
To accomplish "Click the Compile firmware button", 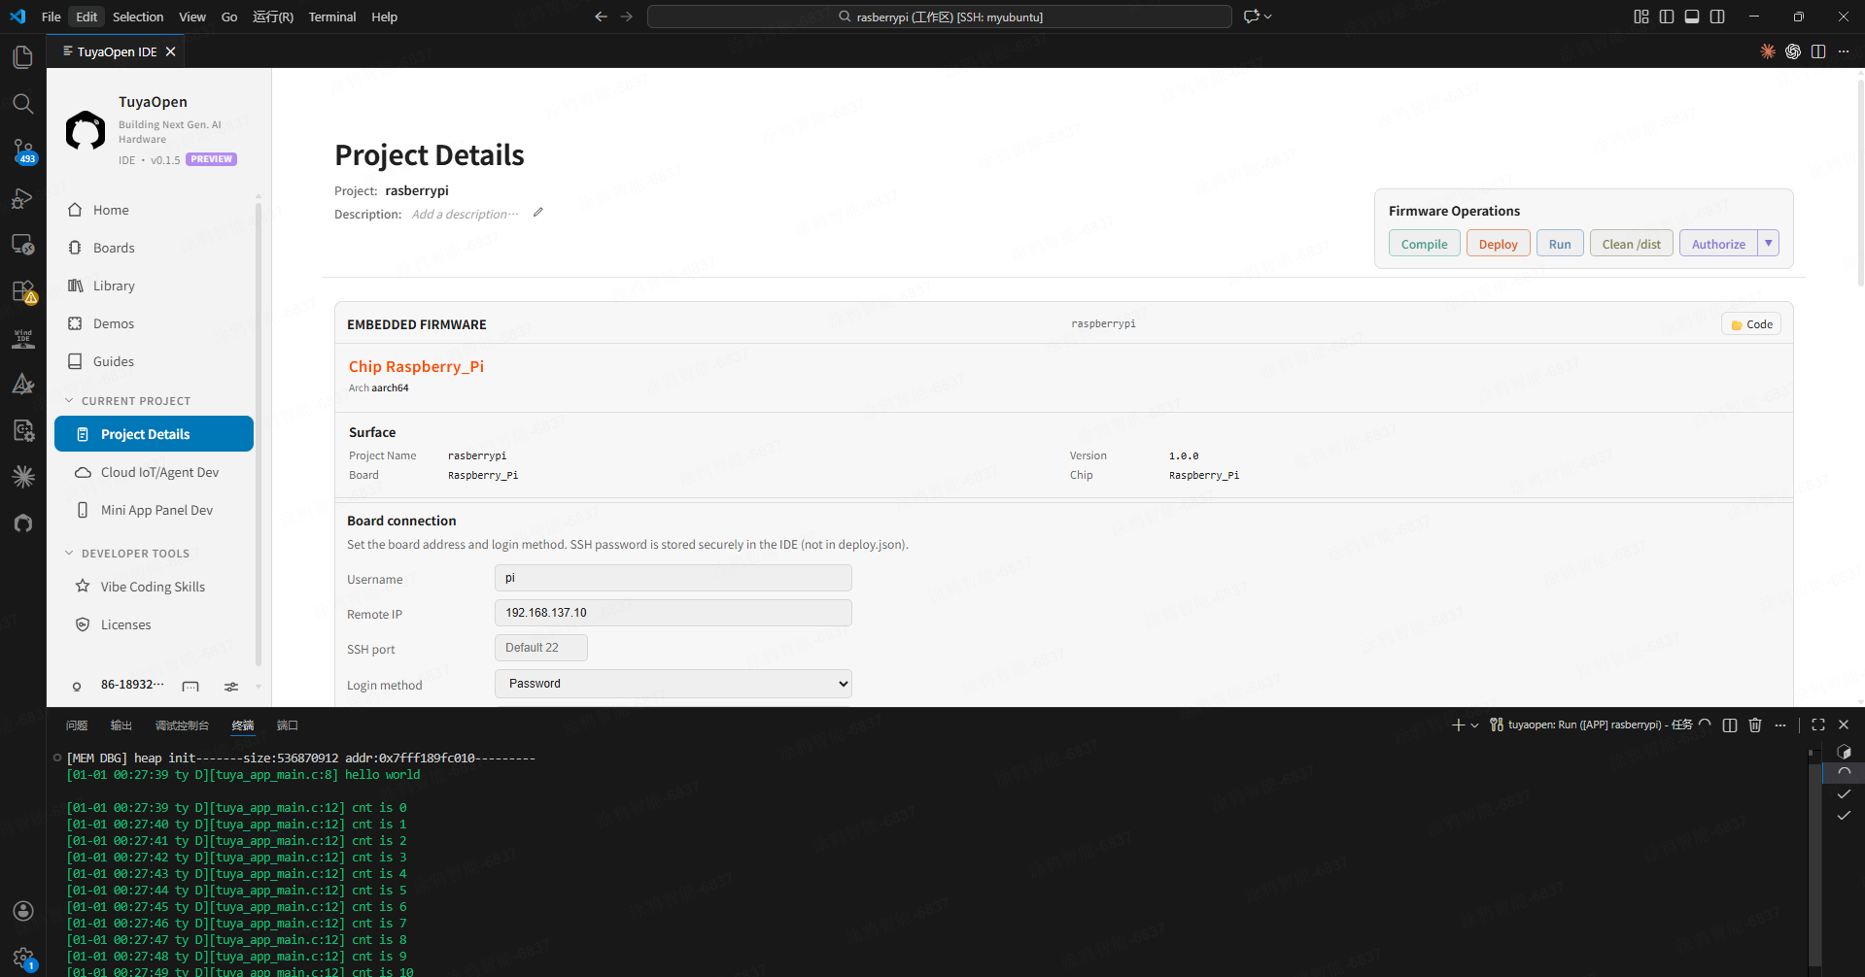I will tap(1424, 244).
